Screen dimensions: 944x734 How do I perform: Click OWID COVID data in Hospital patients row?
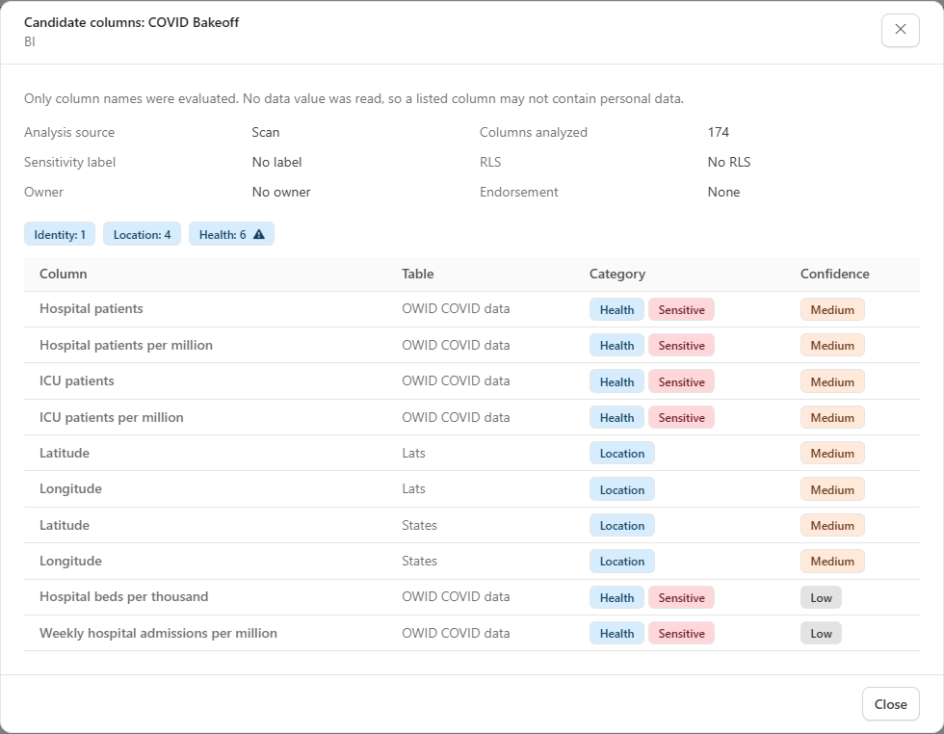point(456,309)
